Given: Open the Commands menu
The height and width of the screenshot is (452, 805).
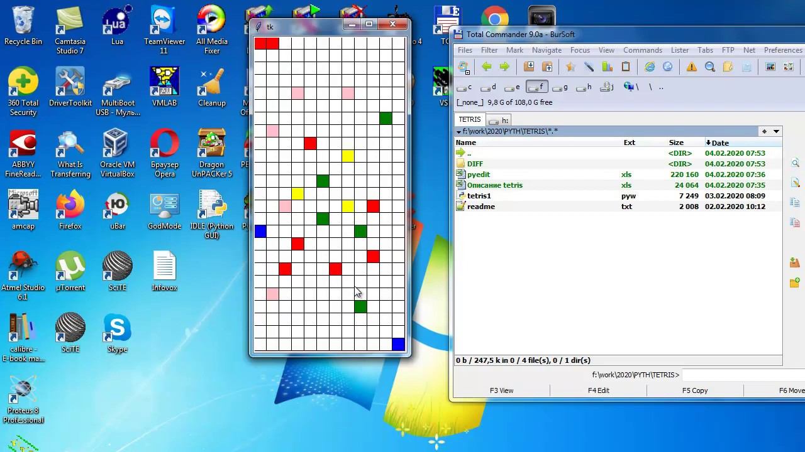Looking at the screenshot, I should pyautogui.click(x=643, y=50).
